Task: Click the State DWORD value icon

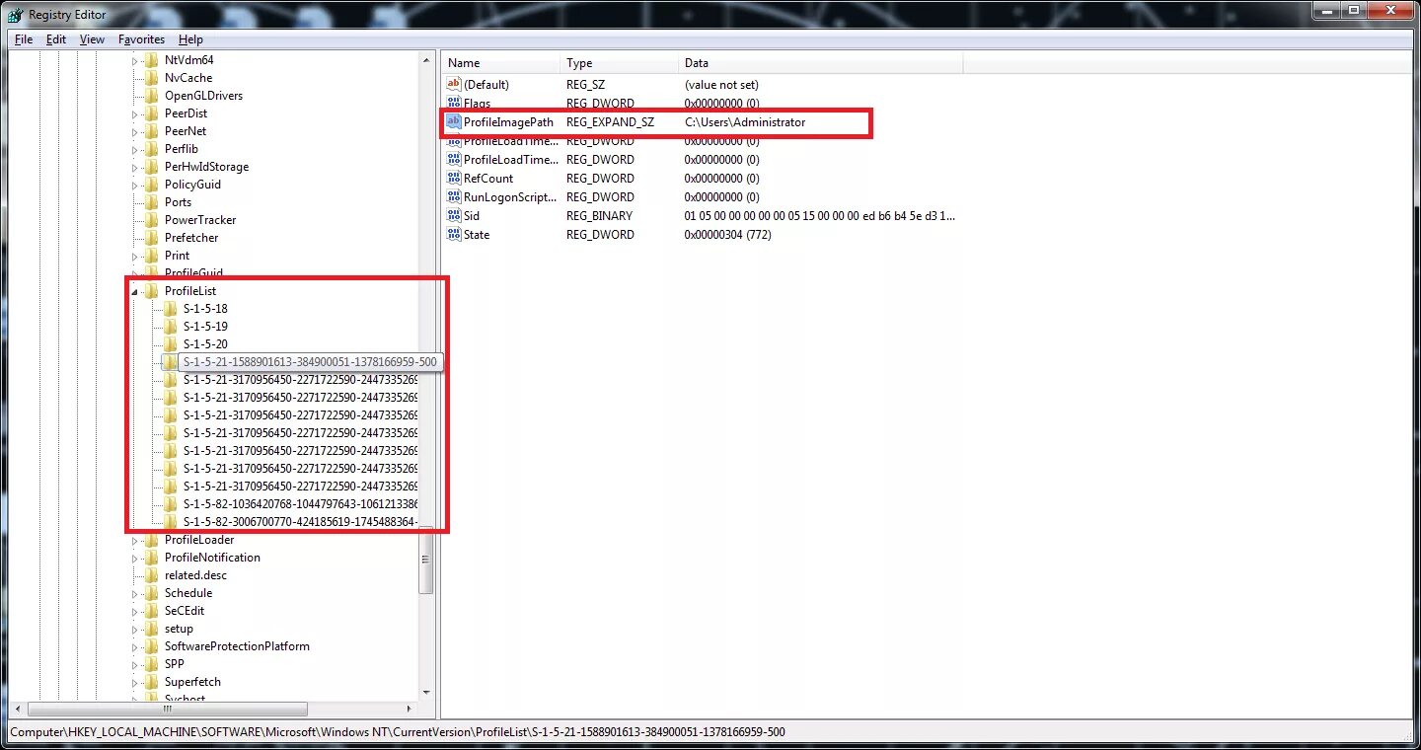Action: click(x=454, y=235)
